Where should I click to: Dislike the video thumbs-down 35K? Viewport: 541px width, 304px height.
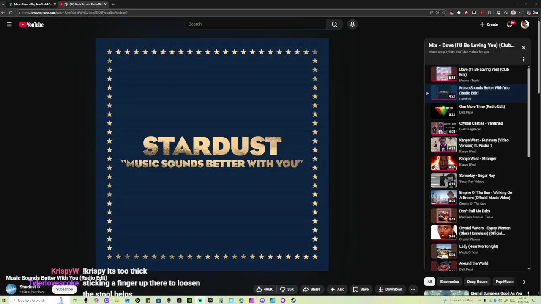pos(287,289)
